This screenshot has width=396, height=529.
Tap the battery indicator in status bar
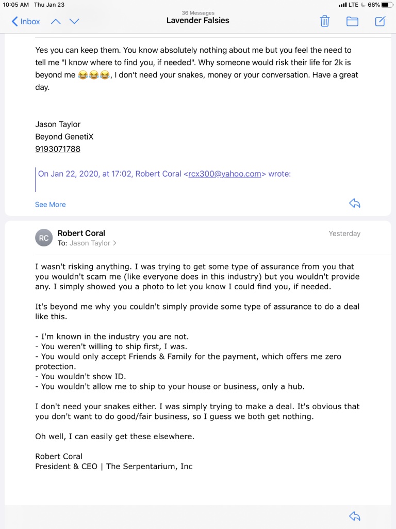[x=387, y=5]
